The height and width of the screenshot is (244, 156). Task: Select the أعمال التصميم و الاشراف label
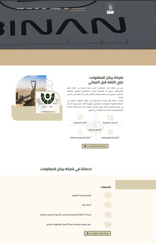(80, 138)
